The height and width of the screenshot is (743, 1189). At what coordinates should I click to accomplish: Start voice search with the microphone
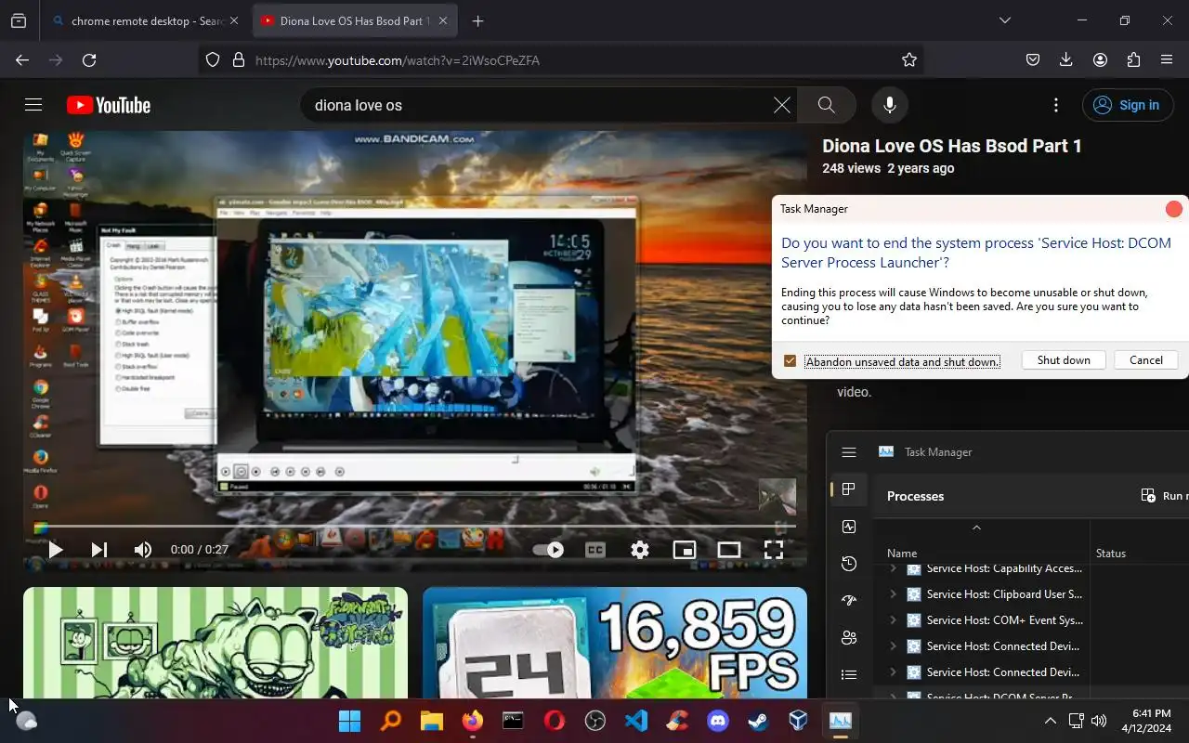889,105
